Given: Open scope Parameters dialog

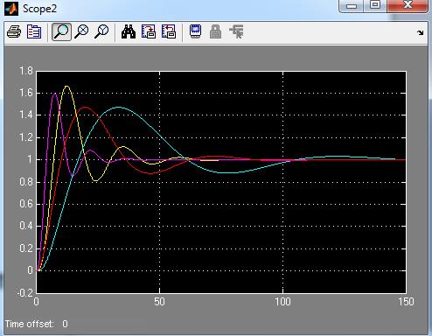Looking at the screenshot, I should point(34,31).
